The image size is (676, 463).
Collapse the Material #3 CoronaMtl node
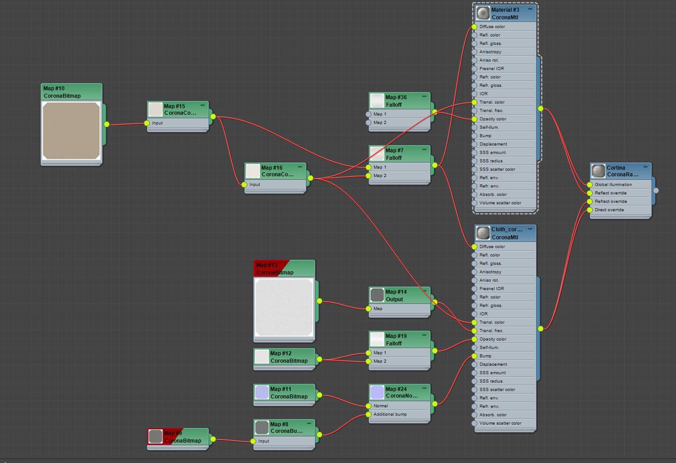coord(530,9)
